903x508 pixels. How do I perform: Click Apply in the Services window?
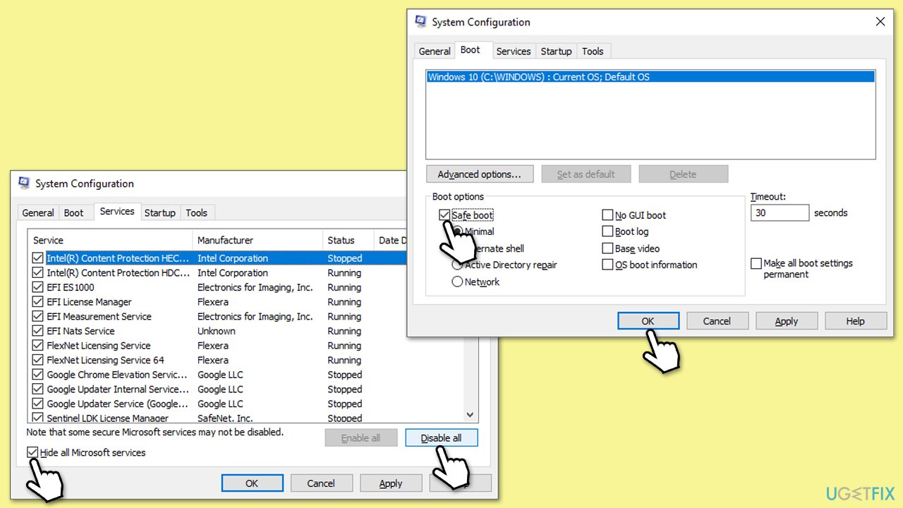391,483
